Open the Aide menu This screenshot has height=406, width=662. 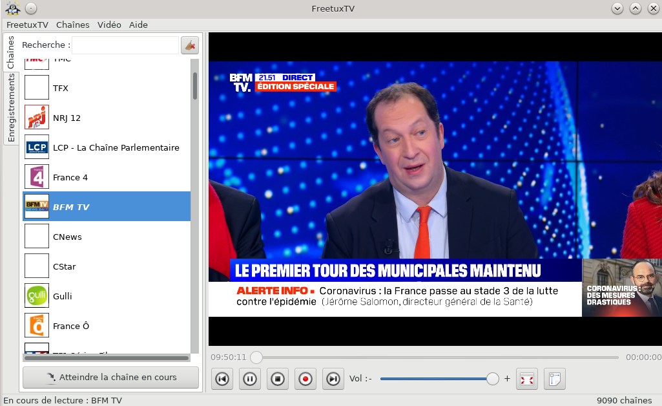[138, 25]
